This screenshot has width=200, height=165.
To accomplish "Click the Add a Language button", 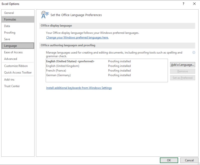I will 182,65.
